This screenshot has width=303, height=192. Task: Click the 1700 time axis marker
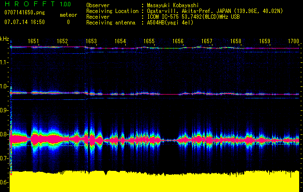point(293,41)
